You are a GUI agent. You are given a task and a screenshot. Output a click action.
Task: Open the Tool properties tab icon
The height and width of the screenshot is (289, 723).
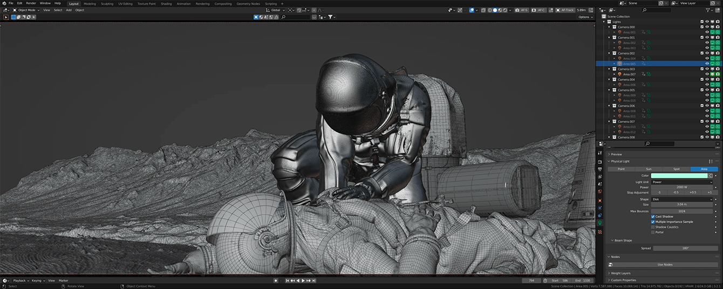tap(600, 154)
